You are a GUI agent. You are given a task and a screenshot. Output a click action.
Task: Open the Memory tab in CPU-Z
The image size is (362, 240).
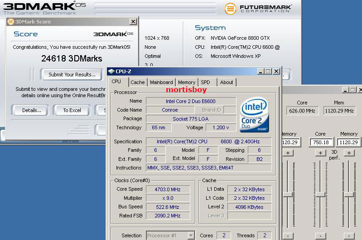pos(187,82)
